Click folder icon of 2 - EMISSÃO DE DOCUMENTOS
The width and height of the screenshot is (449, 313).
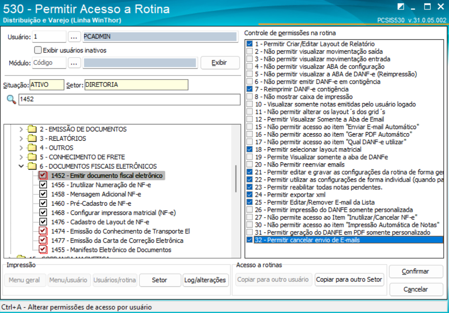(x=32, y=129)
